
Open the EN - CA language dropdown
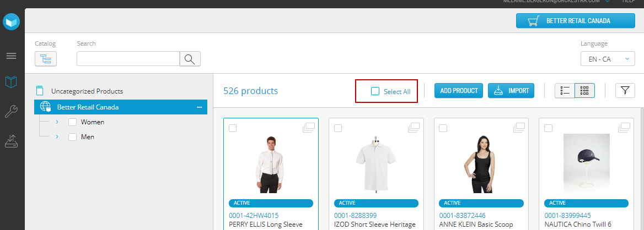click(x=608, y=59)
